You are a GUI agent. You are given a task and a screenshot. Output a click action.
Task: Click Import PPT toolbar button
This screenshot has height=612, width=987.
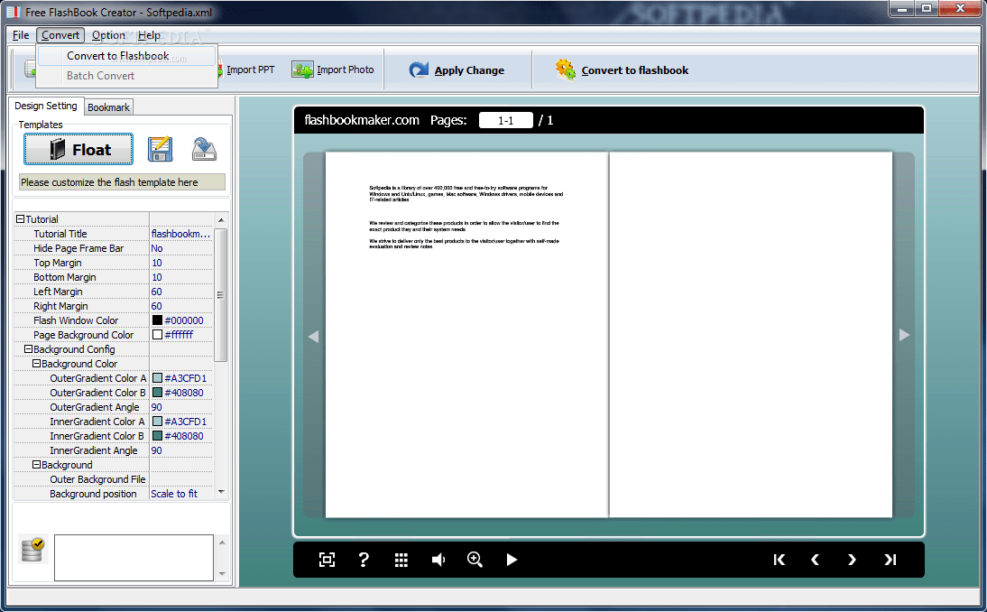click(250, 70)
